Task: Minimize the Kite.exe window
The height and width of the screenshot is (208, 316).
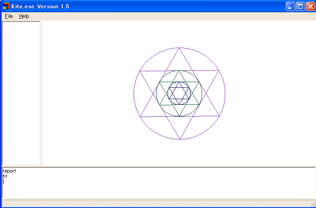Action: (290, 7)
